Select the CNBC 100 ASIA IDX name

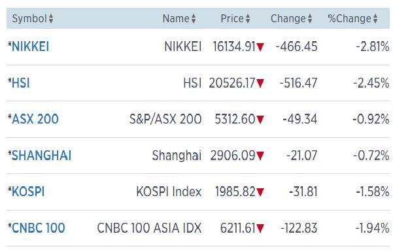(x=149, y=228)
